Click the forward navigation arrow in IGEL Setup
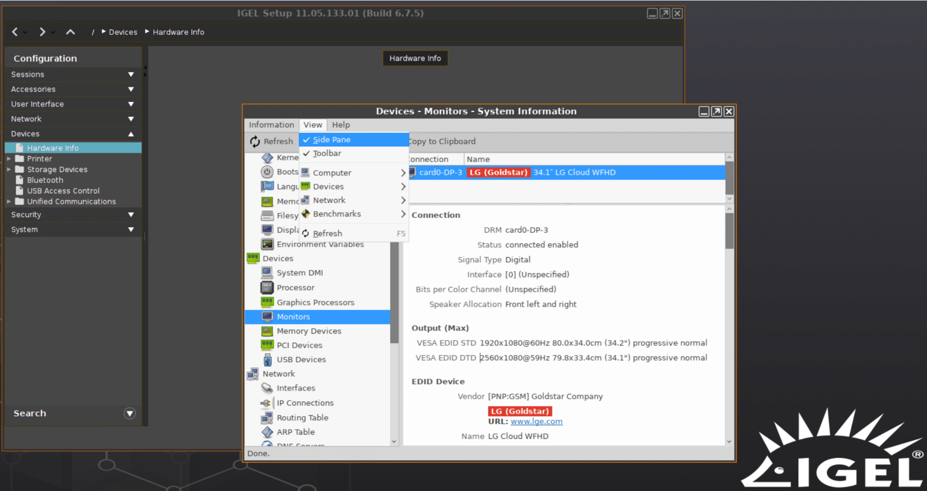Viewport: 927px width, 491px height. coord(42,32)
